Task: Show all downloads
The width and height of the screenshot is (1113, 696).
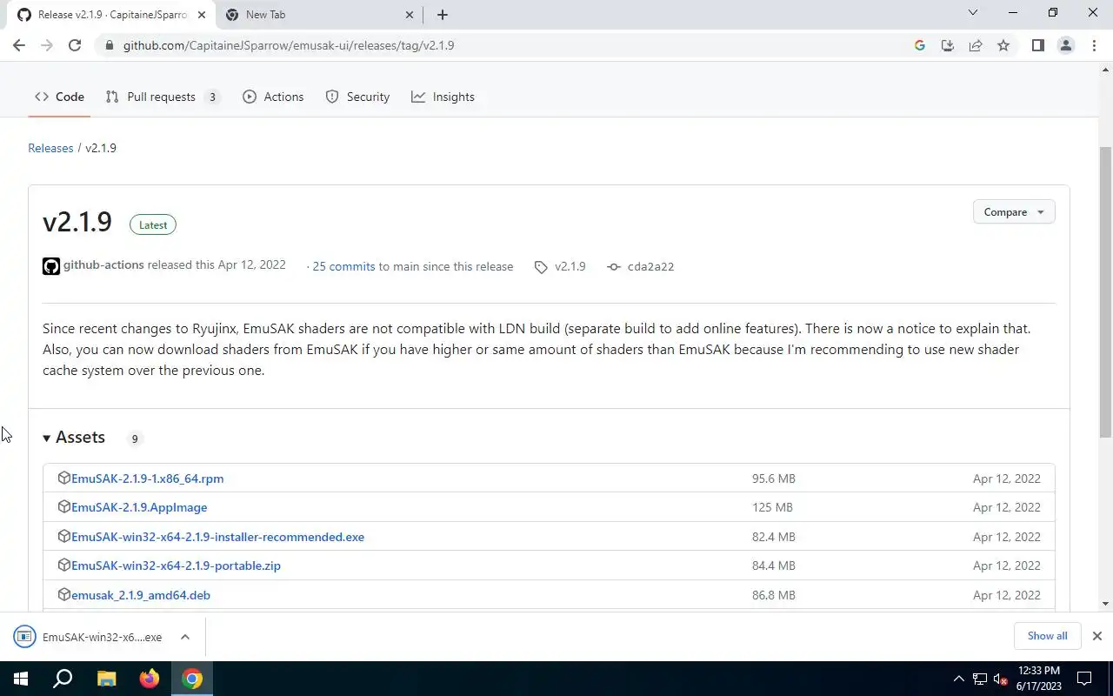Action: [1047, 636]
